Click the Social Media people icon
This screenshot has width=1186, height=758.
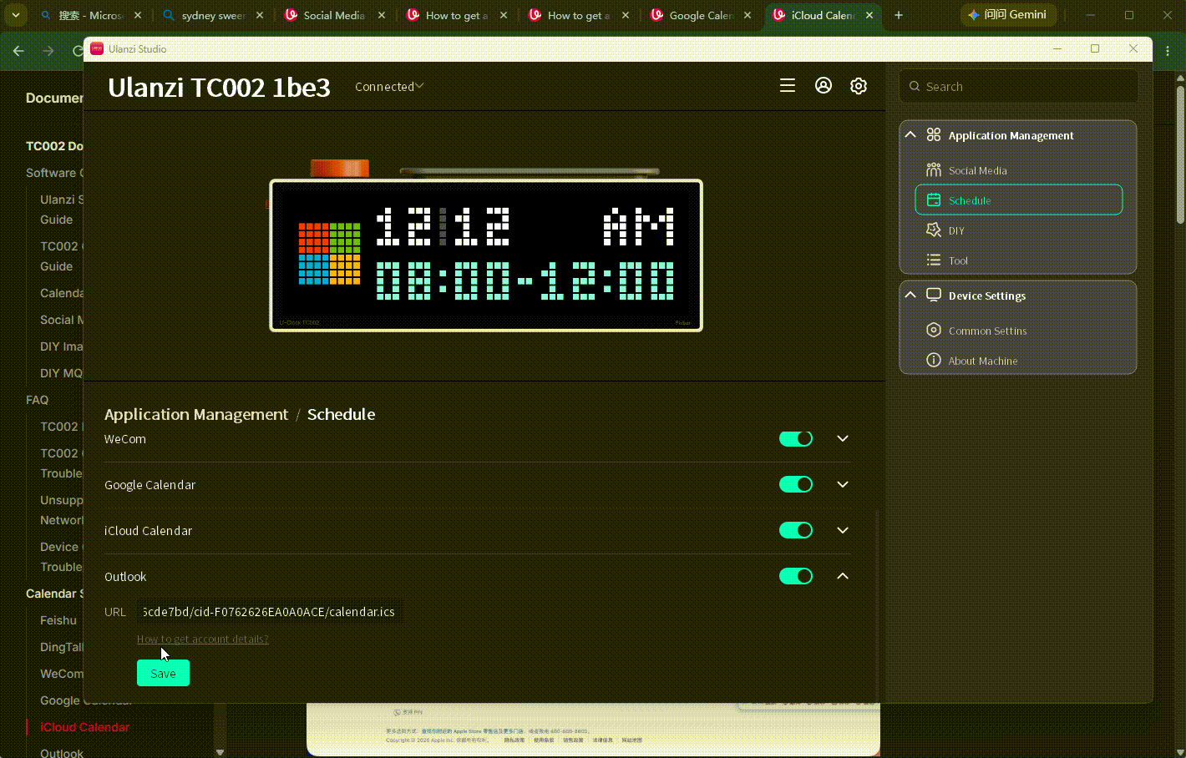pos(934,170)
